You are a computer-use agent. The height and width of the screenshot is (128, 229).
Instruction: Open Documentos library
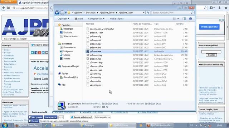pos(69,47)
